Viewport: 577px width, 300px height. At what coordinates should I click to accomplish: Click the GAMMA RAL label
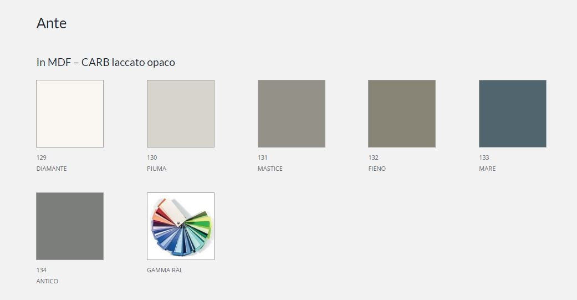pos(165,270)
